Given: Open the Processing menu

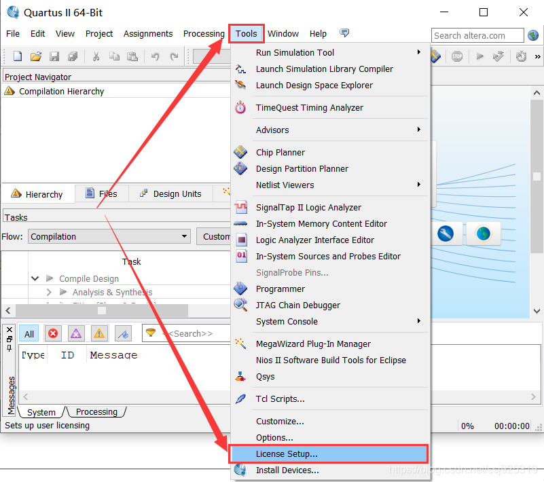Looking at the screenshot, I should (204, 34).
